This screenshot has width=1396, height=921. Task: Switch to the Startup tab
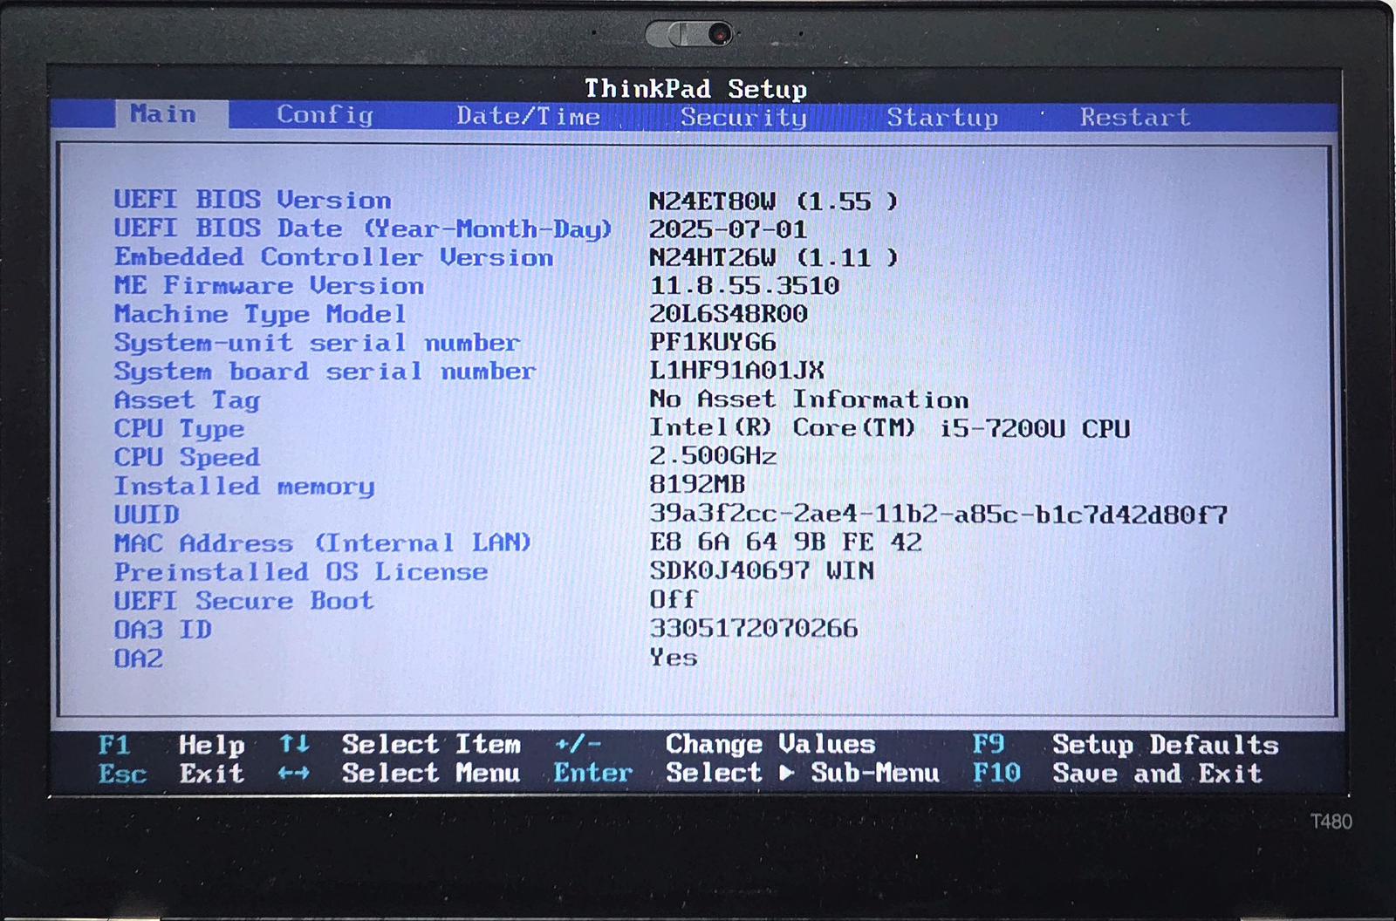(942, 117)
